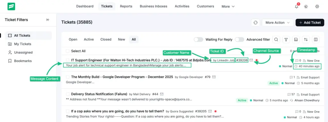Filter by the Active tab
Screen dimensions: 328x122
click(x=89, y=39)
